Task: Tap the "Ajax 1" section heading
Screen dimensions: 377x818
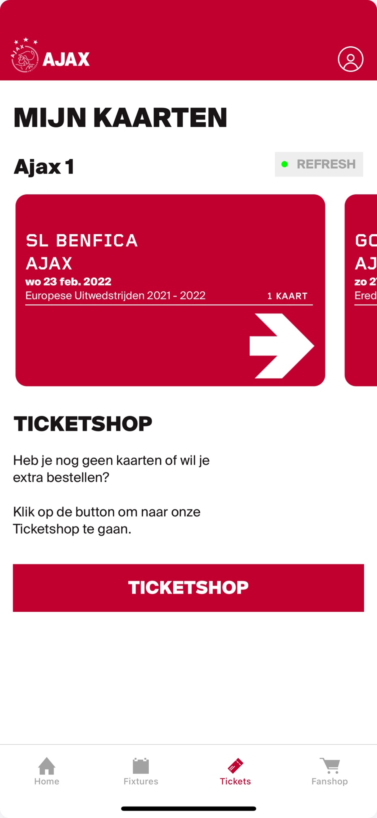Action: (44, 167)
